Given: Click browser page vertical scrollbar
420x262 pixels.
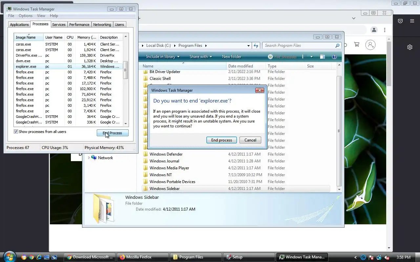Looking at the screenshot, I should point(389,64).
